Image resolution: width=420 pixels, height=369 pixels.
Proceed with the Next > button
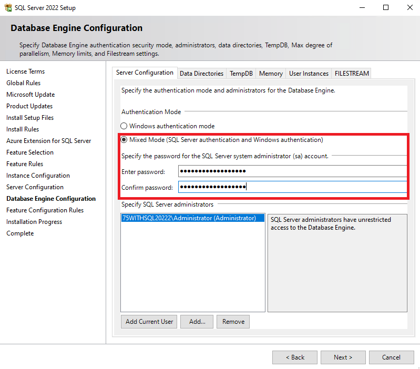pyautogui.click(x=343, y=357)
